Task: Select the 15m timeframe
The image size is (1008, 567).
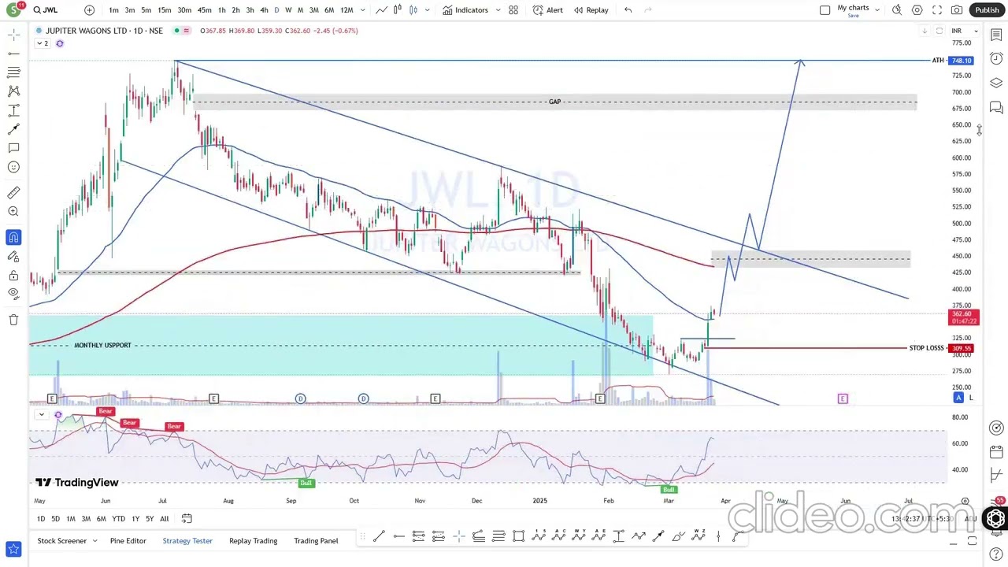Action: tap(164, 10)
